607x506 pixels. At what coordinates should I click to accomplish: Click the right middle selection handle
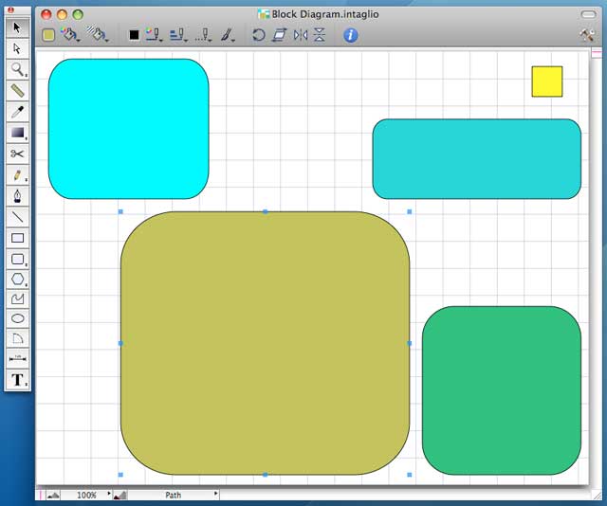(x=410, y=343)
